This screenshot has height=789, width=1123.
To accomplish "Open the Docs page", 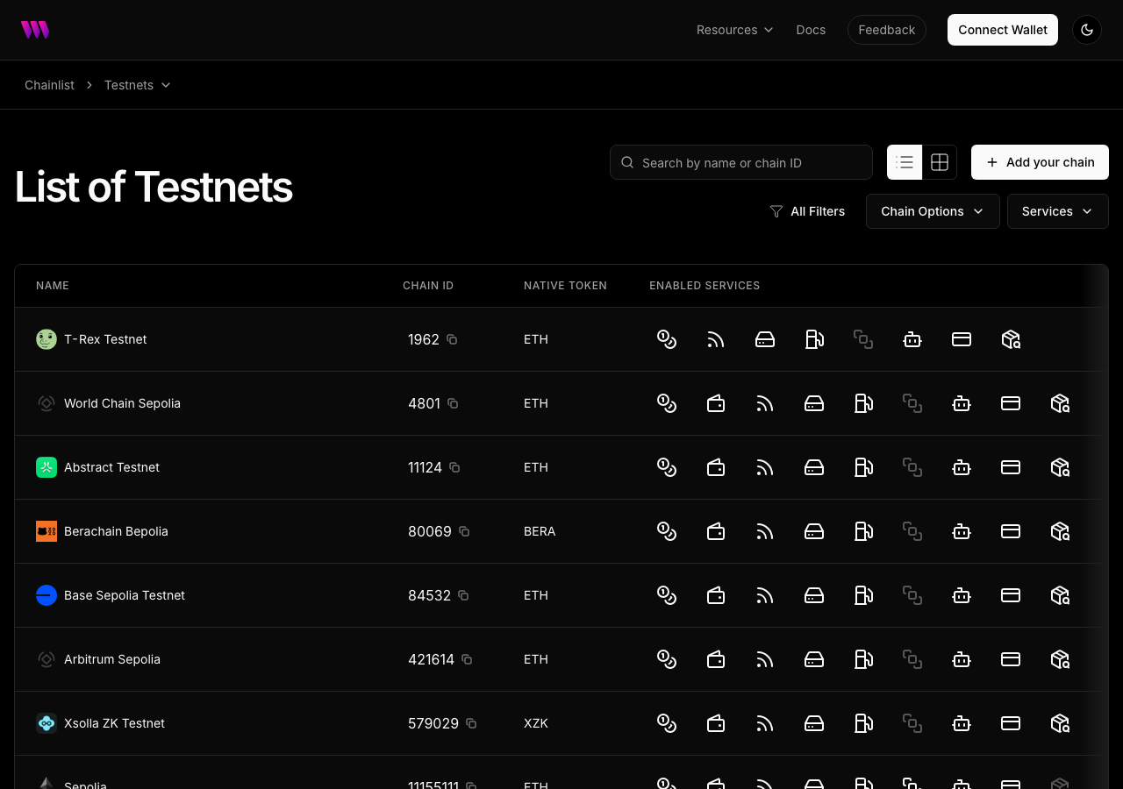I will (811, 30).
